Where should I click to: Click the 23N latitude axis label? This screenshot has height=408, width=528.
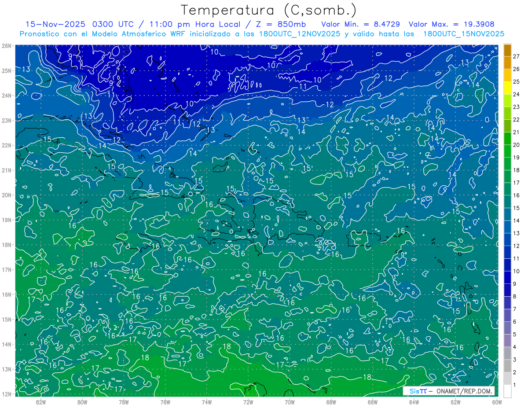[6, 120]
